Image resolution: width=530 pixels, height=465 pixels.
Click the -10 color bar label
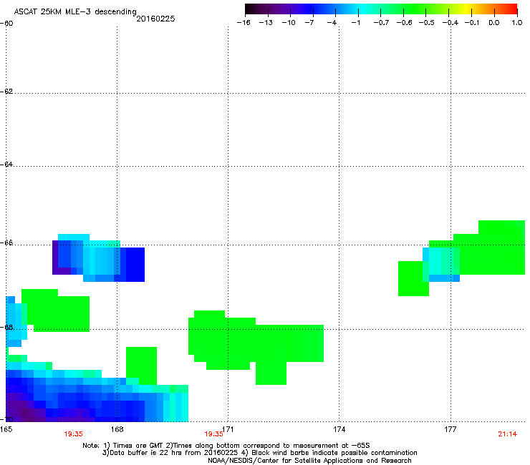(x=289, y=23)
